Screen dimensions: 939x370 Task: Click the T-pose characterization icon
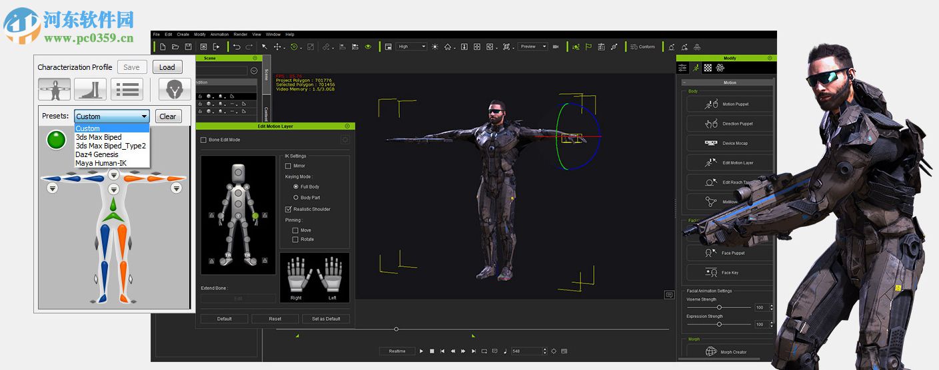(55, 89)
